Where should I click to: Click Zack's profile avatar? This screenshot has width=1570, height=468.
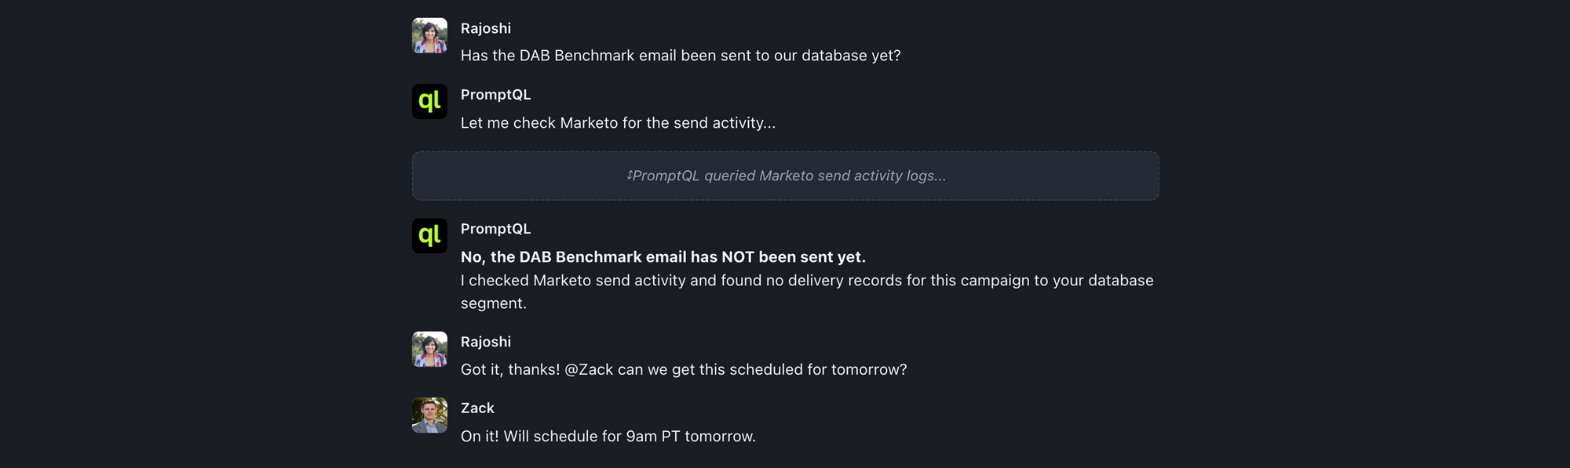pyautogui.click(x=429, y=415)
